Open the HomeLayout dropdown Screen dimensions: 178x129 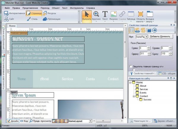[x=90, y=121]
